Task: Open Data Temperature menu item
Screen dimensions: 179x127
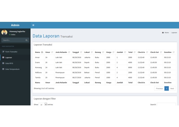Action: 15,69
